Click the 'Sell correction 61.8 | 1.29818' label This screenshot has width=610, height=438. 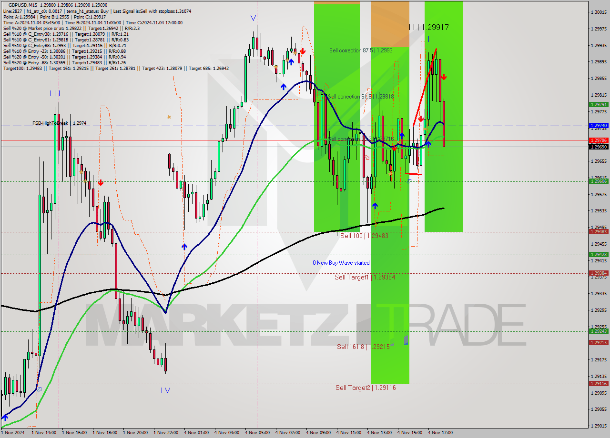tap(361, 97)
